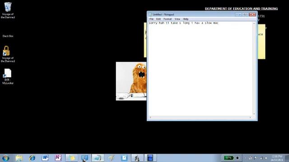
Task: Open the paint palette taskbar app
Action: (x=111, y=158)
